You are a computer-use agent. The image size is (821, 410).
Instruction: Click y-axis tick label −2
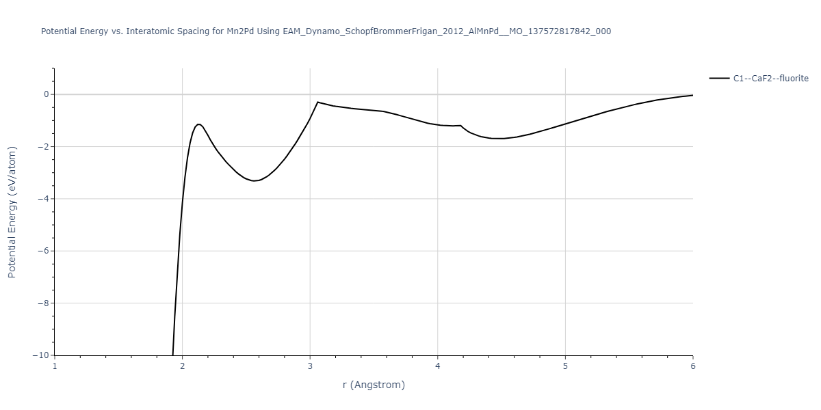pos(43,147)
